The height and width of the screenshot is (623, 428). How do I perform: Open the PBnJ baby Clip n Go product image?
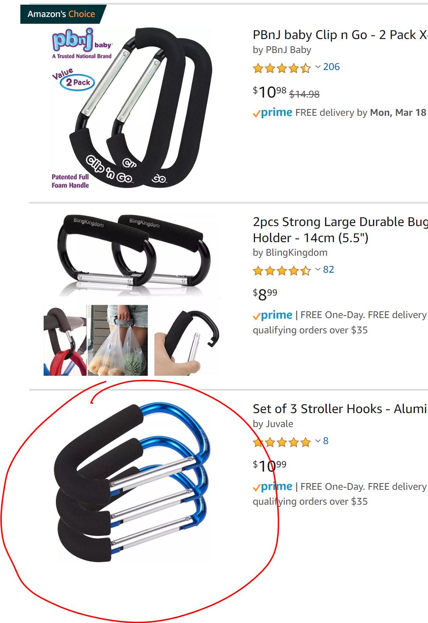pyautogui.click(x=132, y=108)
